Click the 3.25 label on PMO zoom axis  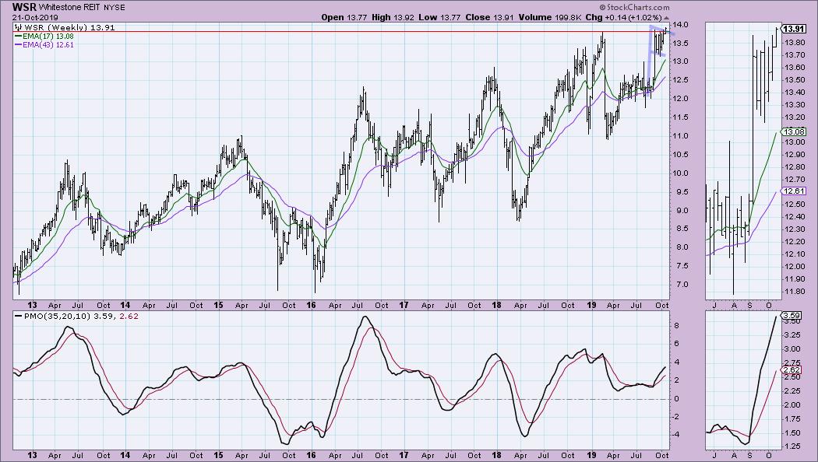tap(792, 335)
